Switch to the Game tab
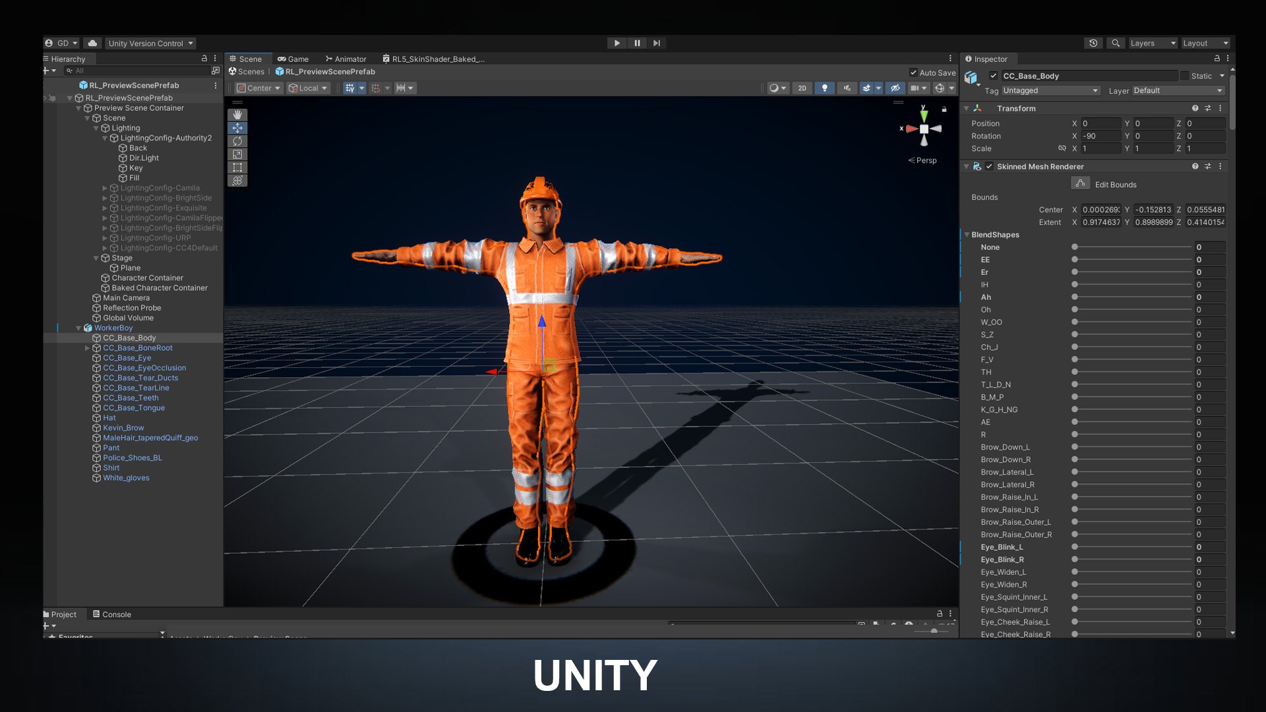 click(293, 59)
